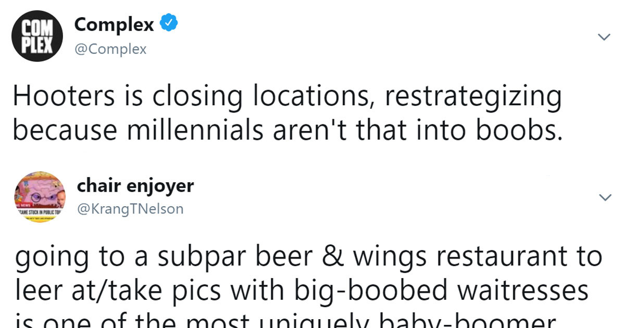
Task: Click the @Complex username handle
Action: [111, 48]
